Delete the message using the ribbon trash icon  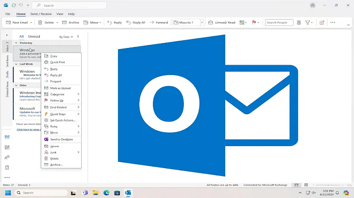point(40,23)
